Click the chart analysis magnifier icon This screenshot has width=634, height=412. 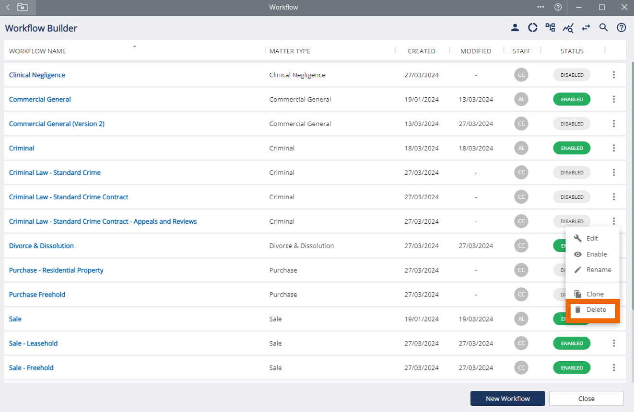pos(568,28)
